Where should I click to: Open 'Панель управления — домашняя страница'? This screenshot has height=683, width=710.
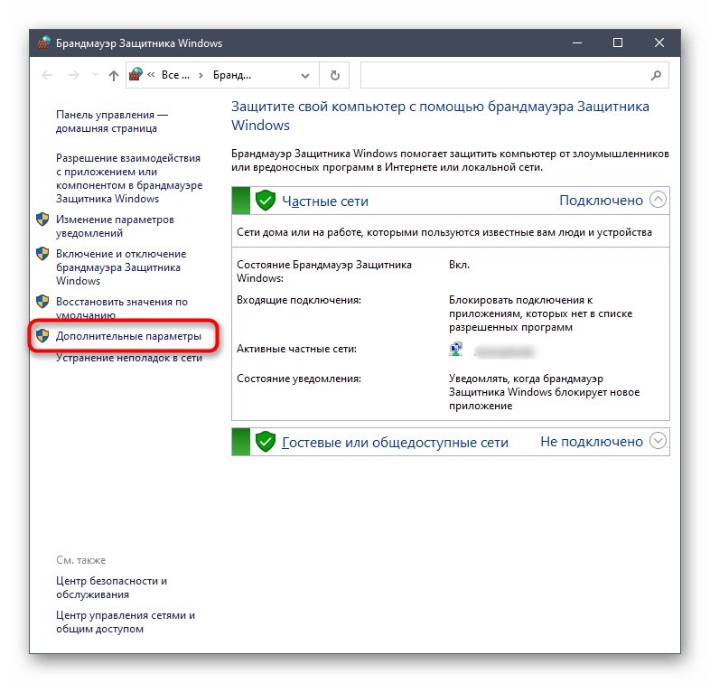(x=112, y=121)
